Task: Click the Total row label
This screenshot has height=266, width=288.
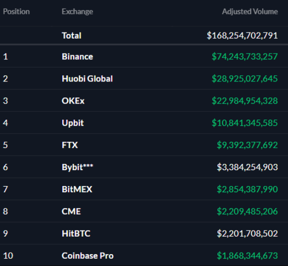Action: (x=72, y=36)
